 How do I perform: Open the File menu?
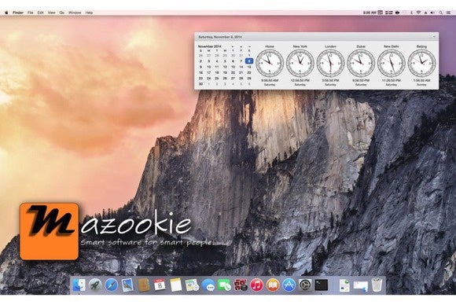[30, 13]
